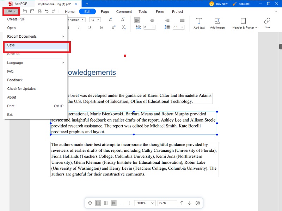Switch to the Protect tab
This screenshot has width=282, height=211.
point(177,12)
